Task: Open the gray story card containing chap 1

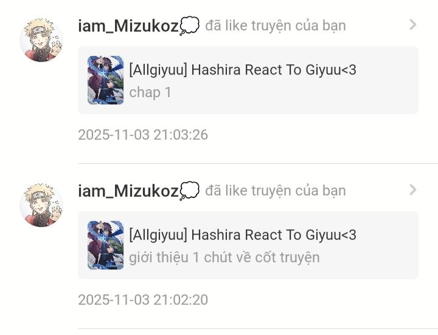Action: [x=248, y=80]
